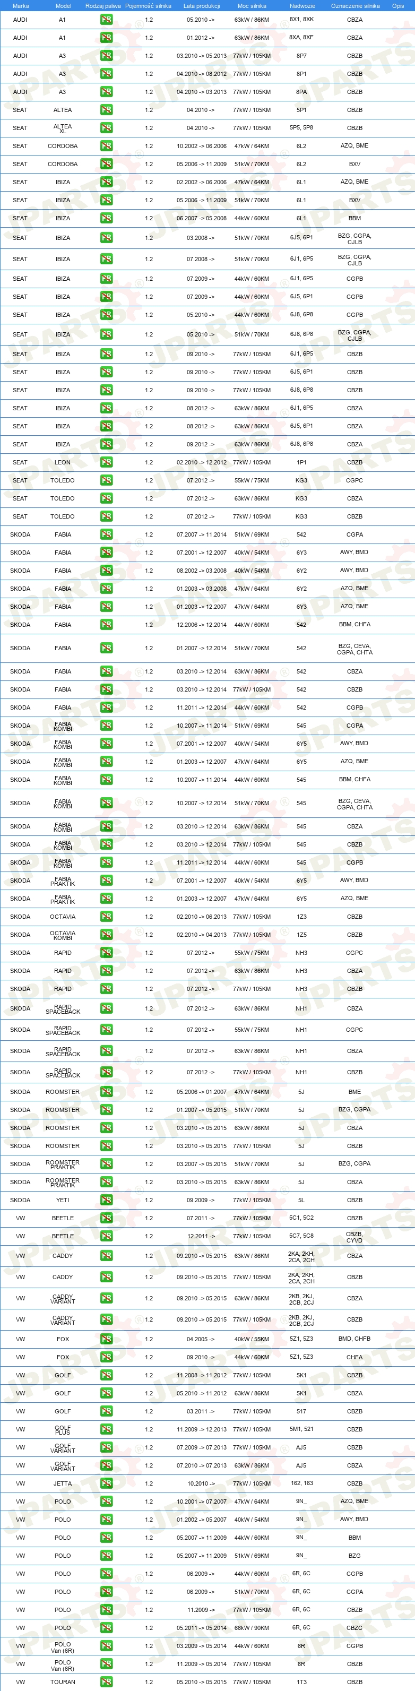Click engine code 'BMD, CHFB'
The height and width of the screenshot is (1691, 415).
click(x=355, y=1339)
